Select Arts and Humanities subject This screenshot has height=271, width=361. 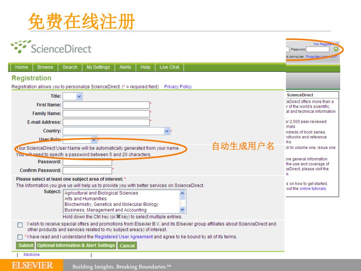[85, 199]
